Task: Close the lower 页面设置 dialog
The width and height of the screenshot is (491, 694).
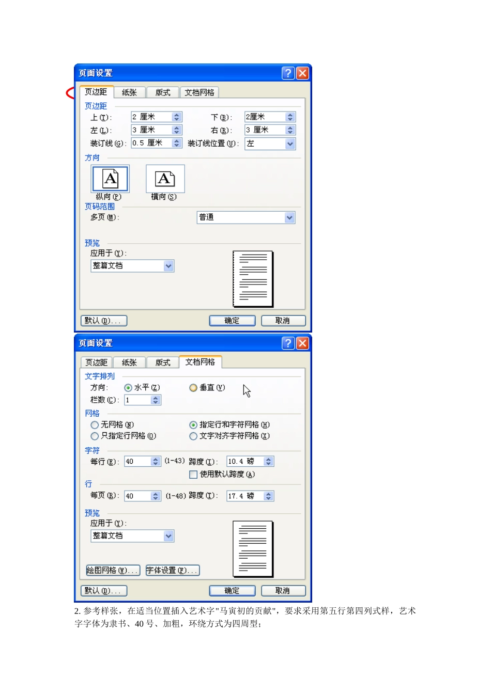Action: point(302,343)
